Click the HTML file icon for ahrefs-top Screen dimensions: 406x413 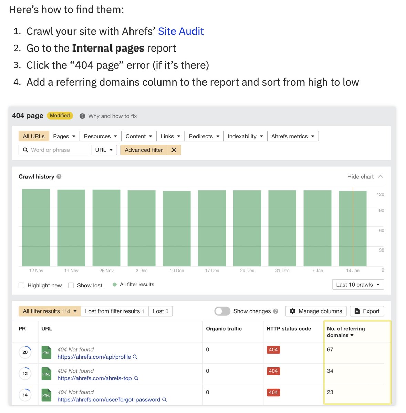(x=46, y=374)
